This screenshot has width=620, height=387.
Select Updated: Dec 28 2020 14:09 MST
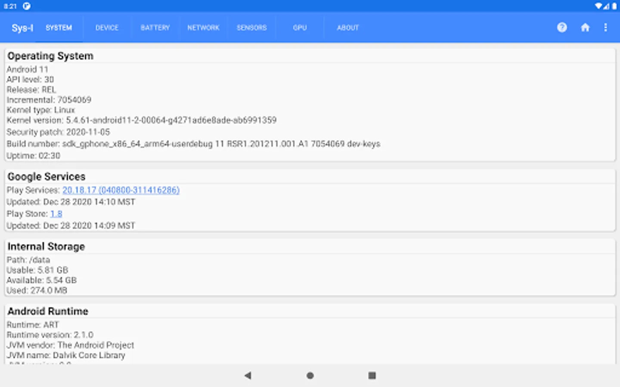click(x=71, y=226)
